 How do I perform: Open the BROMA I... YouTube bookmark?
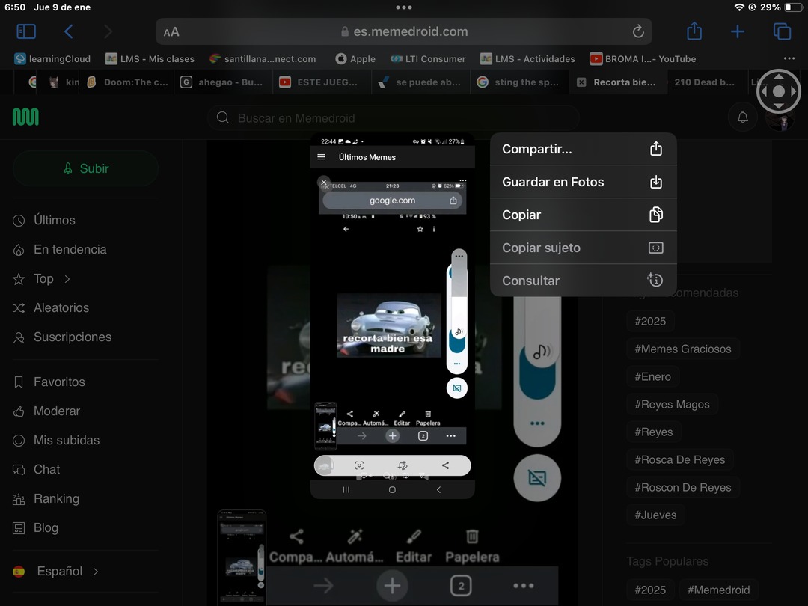643,59
